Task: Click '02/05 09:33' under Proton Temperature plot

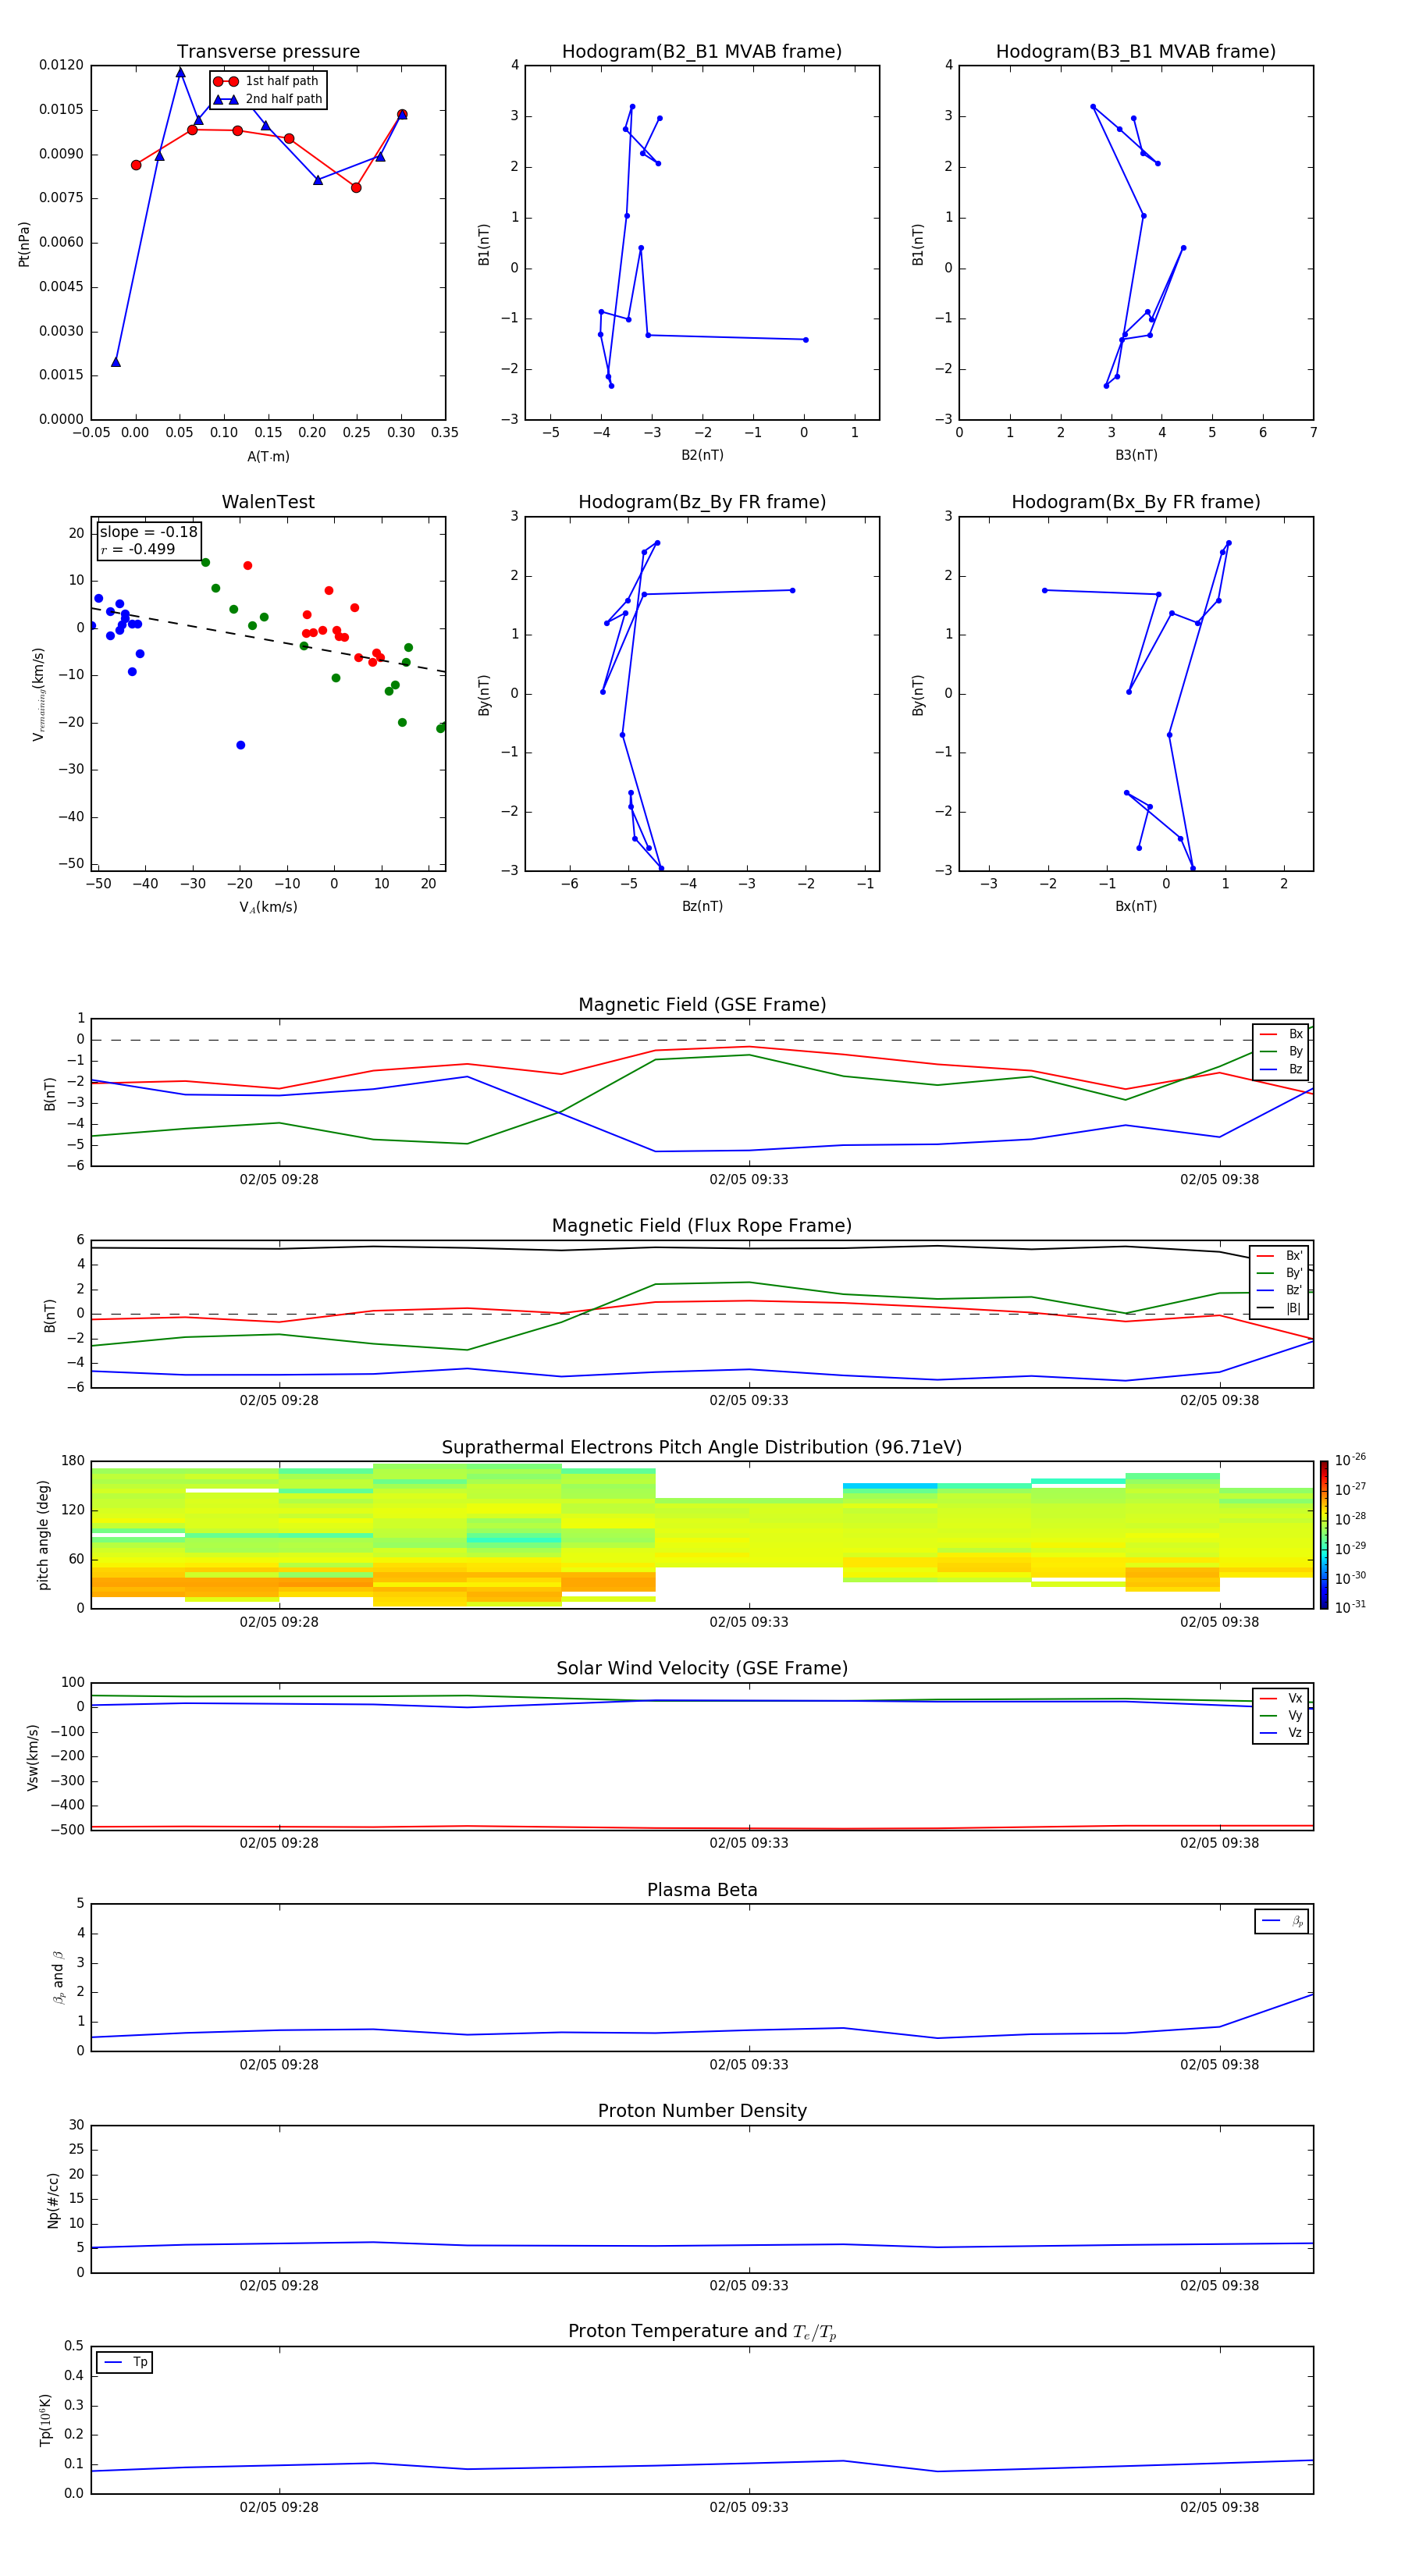Action: pyautogui.click(x=749, y=2507)
